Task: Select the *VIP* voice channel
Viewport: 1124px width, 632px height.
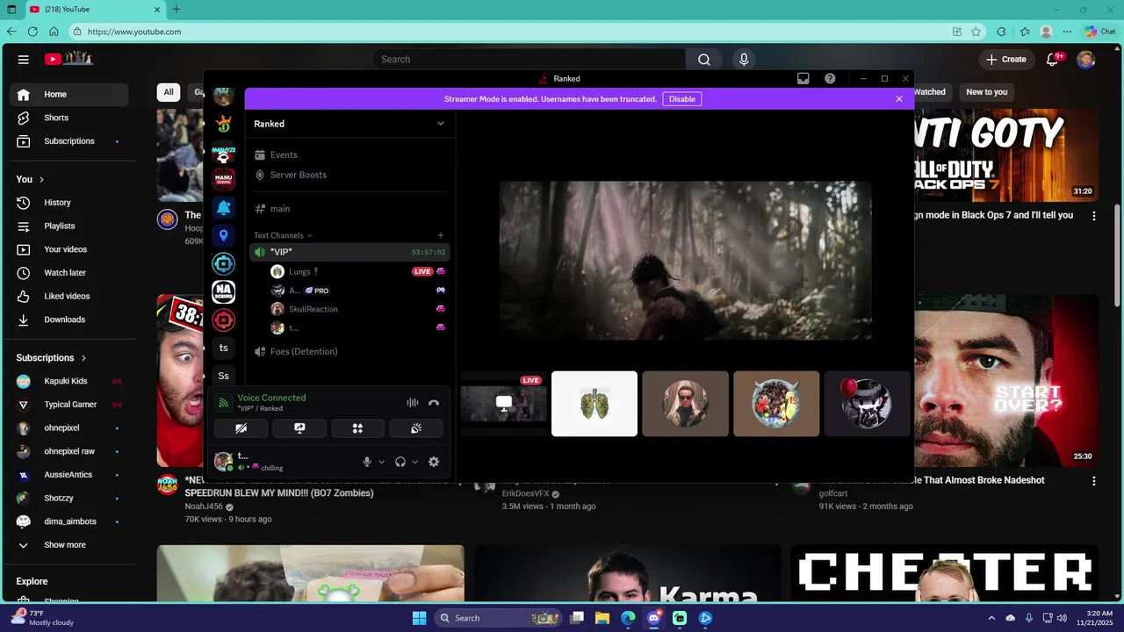Action: click(349, 252)
